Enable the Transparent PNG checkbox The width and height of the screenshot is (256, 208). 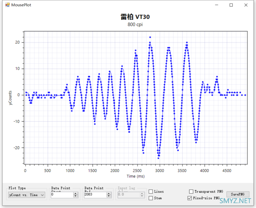pyautogui.click(x=191, y=191)
